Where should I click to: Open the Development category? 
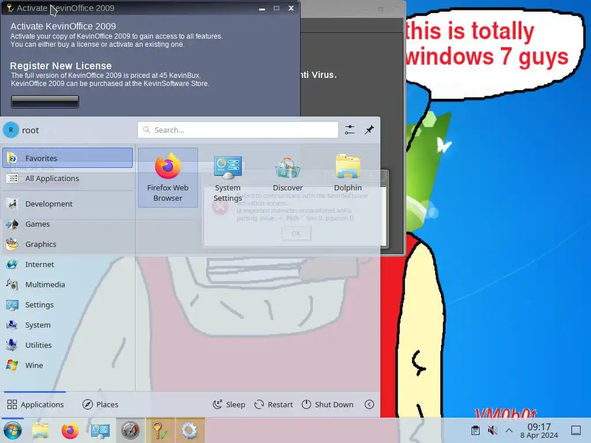coord(68,204)
